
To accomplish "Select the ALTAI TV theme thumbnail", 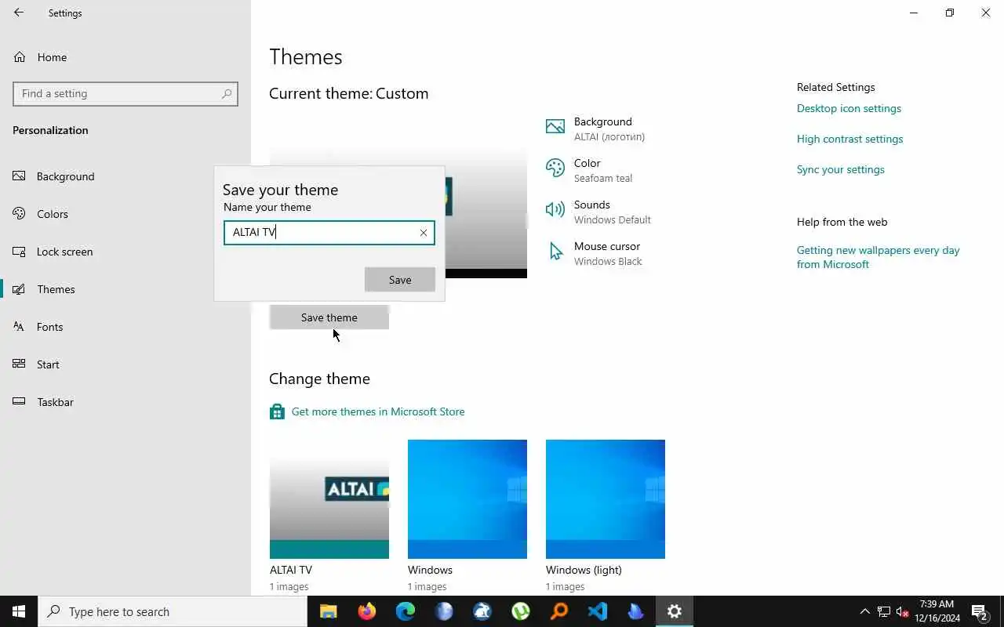I will (x=329, y=499).
